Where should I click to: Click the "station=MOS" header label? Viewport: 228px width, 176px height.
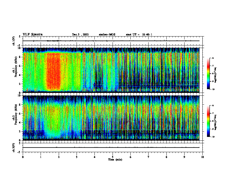click(x=107, y=35)
